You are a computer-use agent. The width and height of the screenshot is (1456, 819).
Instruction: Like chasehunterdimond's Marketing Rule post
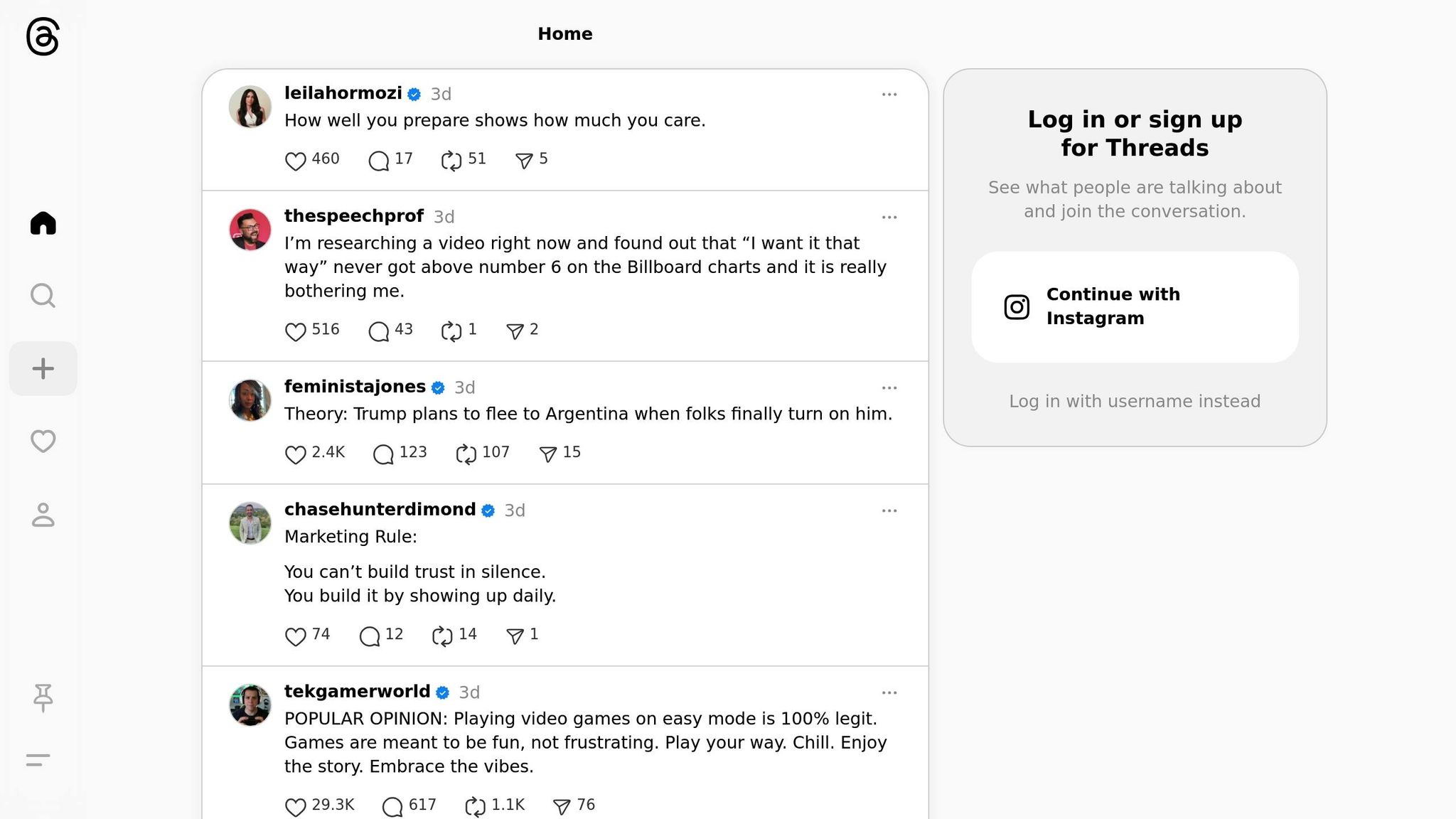(295, 636)
